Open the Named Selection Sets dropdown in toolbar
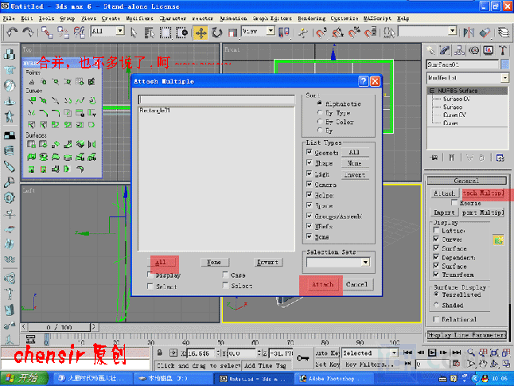This screenshot has width=514, height=386. [453, 31]
